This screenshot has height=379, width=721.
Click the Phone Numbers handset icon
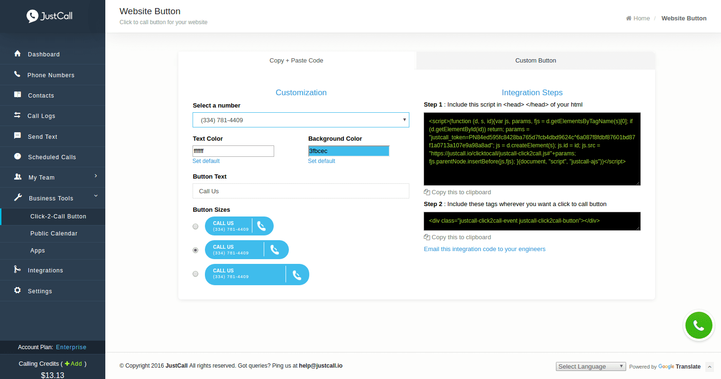17,74
